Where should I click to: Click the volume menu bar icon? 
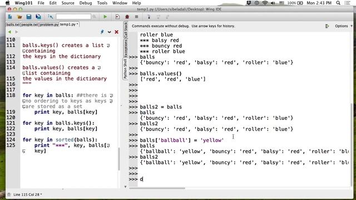pyautogui.click(x=273, y=3)
